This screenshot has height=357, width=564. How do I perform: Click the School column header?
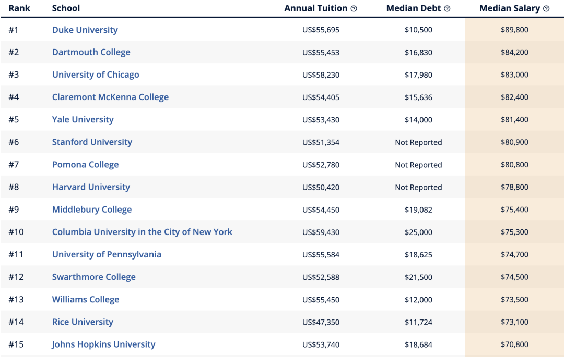pos(66,8)
